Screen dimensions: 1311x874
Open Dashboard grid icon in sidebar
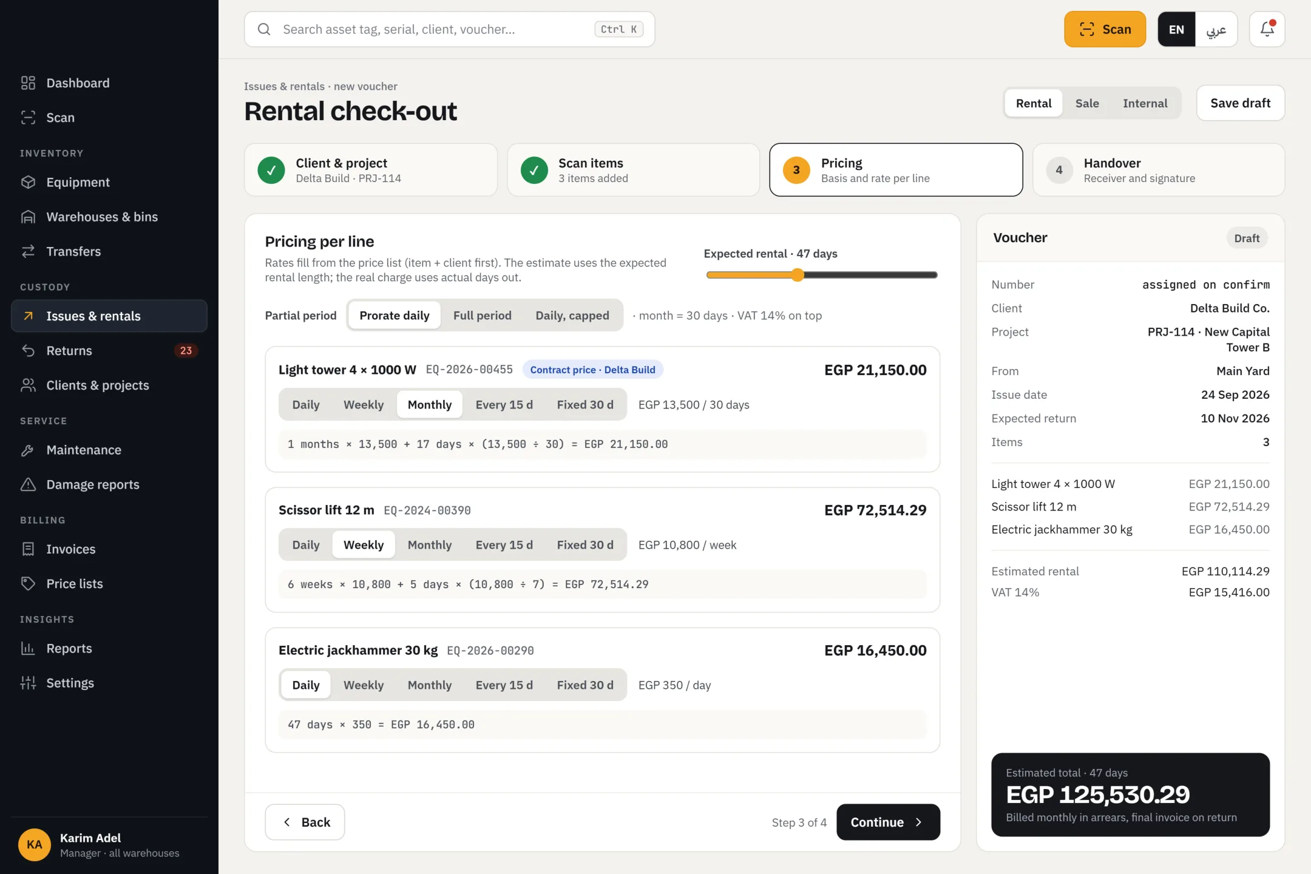(28, 83)
